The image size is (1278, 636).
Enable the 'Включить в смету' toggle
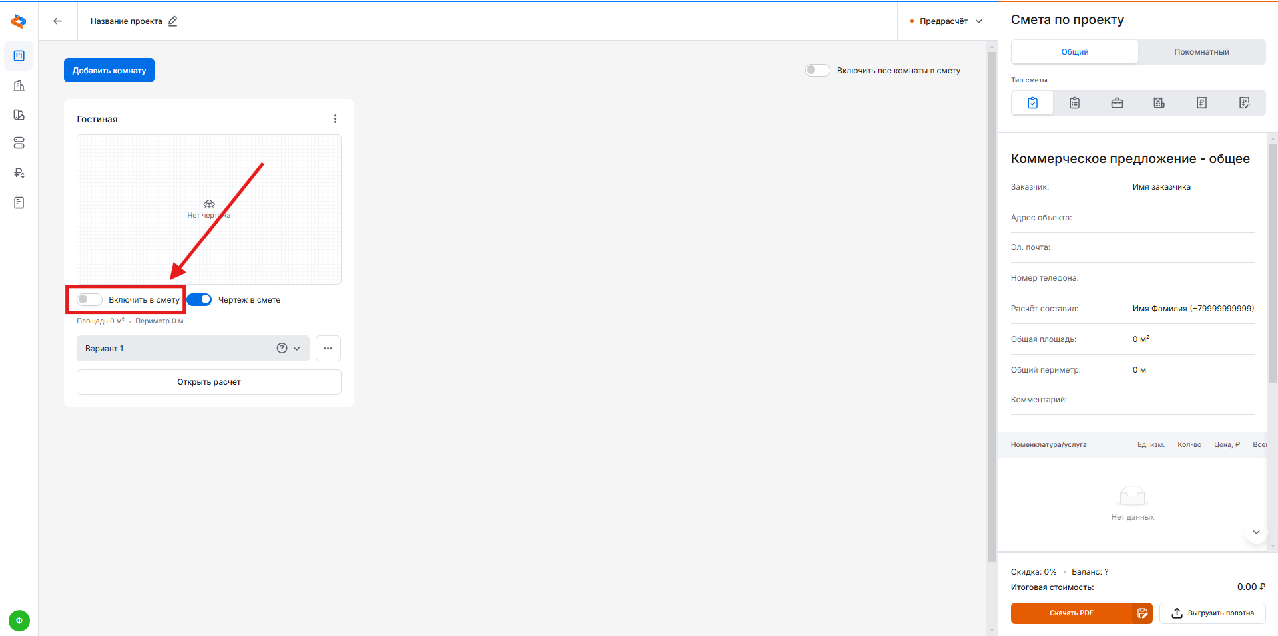pyautogui.click(x=89, y=300)
